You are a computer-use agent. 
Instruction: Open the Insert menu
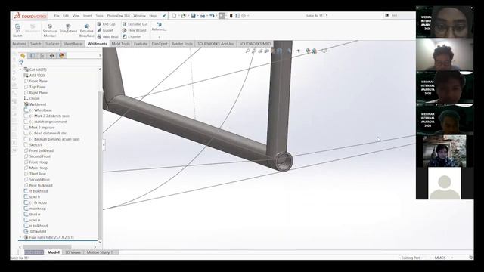coord(88,16)
